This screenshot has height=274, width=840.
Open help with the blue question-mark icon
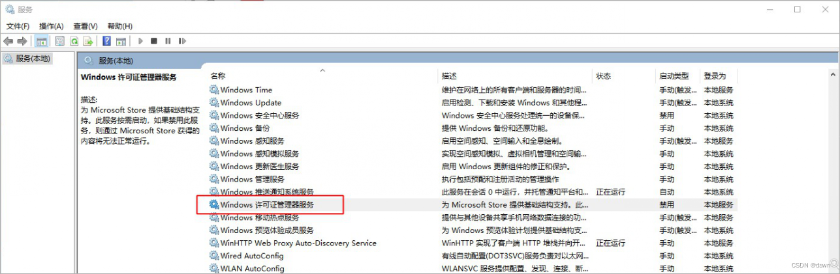pyautogui.click(x=106, y=41)
